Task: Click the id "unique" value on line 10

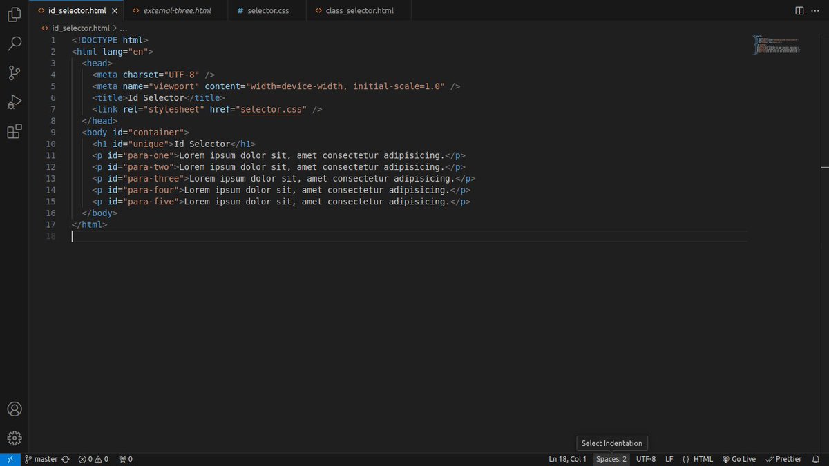Action: pos(148,144)
